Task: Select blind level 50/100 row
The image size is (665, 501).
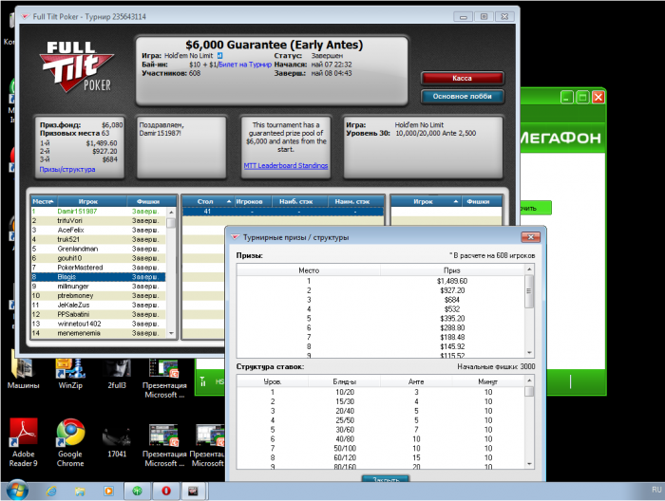Action: click(380, 449)
